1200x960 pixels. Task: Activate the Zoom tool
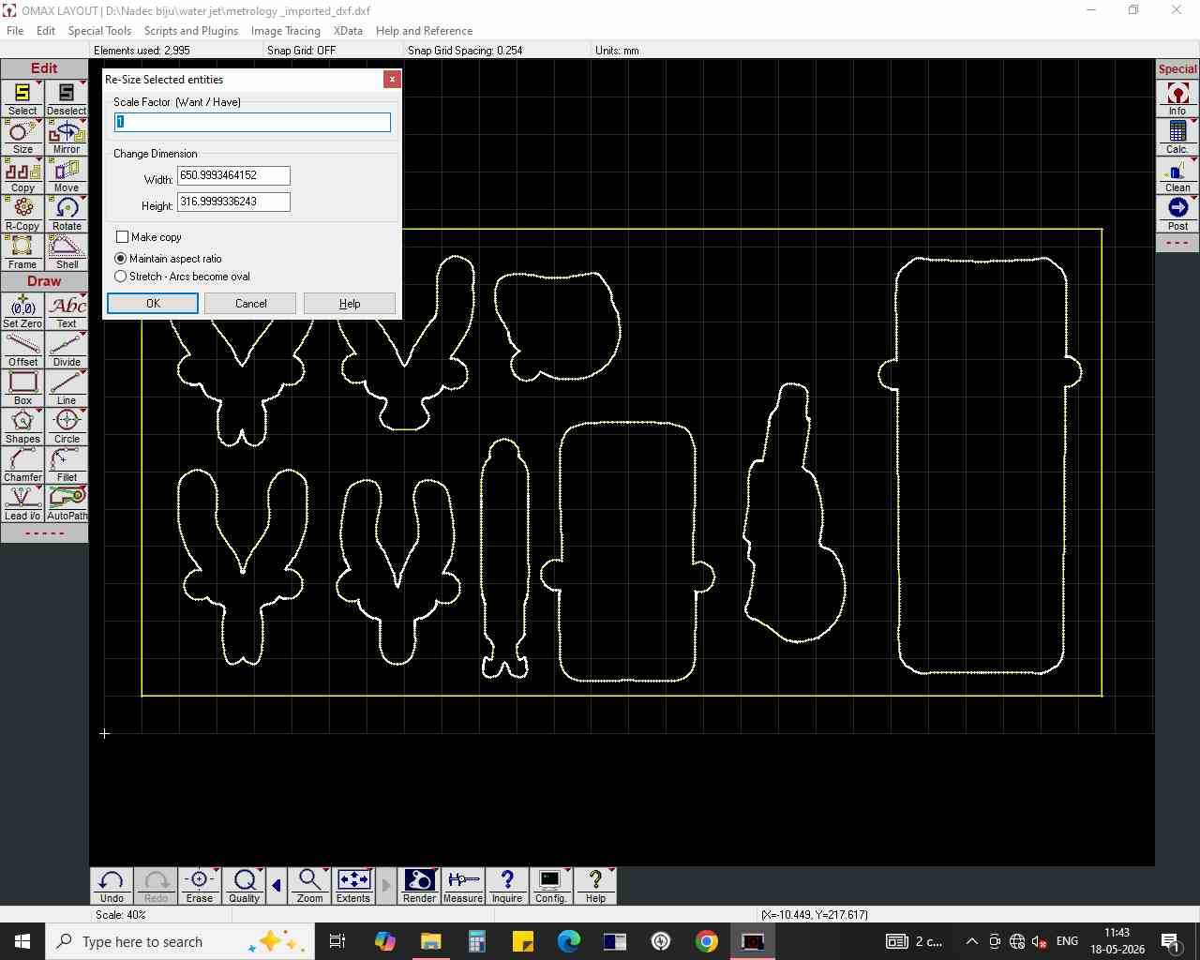(309, 886)
